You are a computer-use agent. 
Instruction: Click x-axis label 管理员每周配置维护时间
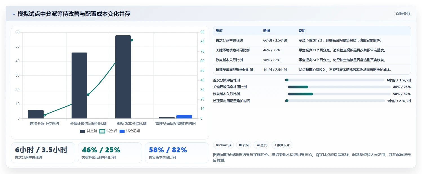click(x=176, y=123)
